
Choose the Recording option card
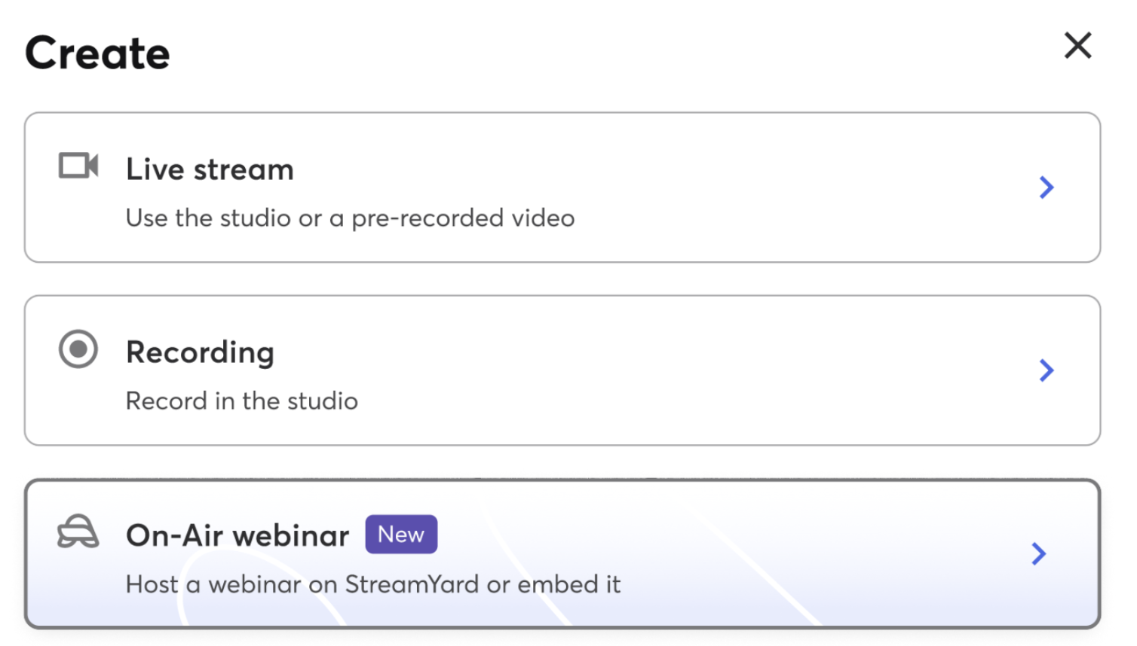point(679,370)
